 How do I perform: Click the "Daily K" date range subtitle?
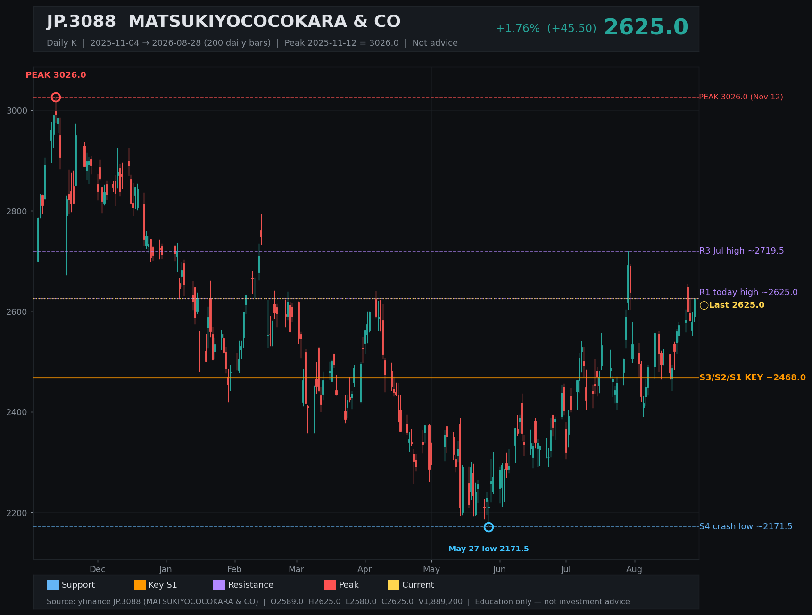[252, 43]
